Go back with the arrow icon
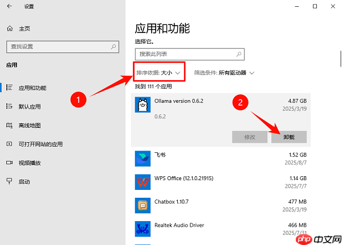Viewport: 342px width, 245px height. tap(9, 6)
